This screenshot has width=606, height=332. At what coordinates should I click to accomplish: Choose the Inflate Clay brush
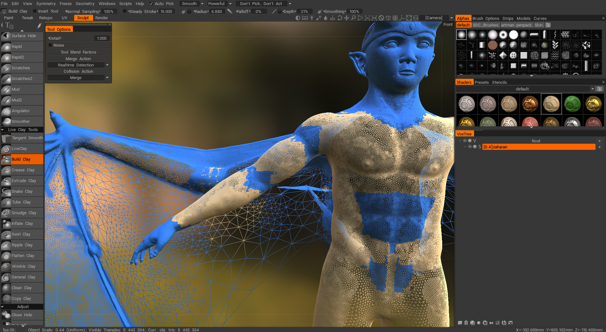22,224
